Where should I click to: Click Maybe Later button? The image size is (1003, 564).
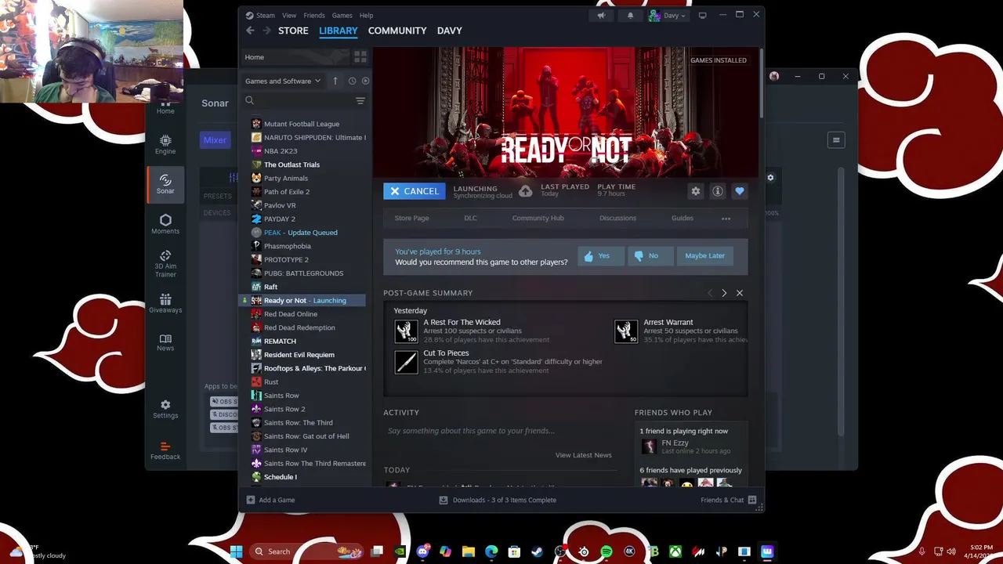point(704,255)
